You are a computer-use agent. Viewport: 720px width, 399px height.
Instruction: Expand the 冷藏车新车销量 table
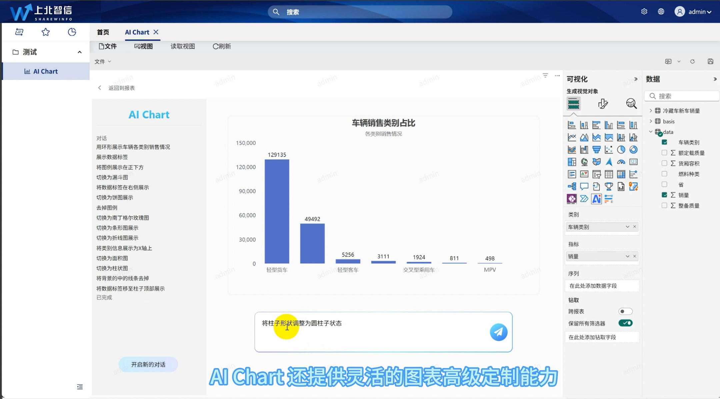tap(651, 111)
